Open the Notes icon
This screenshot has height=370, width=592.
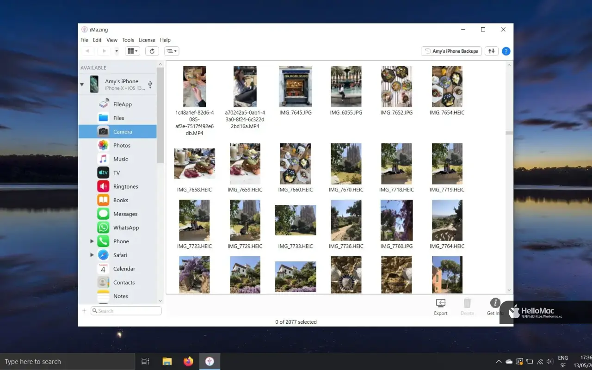(103, 296)
